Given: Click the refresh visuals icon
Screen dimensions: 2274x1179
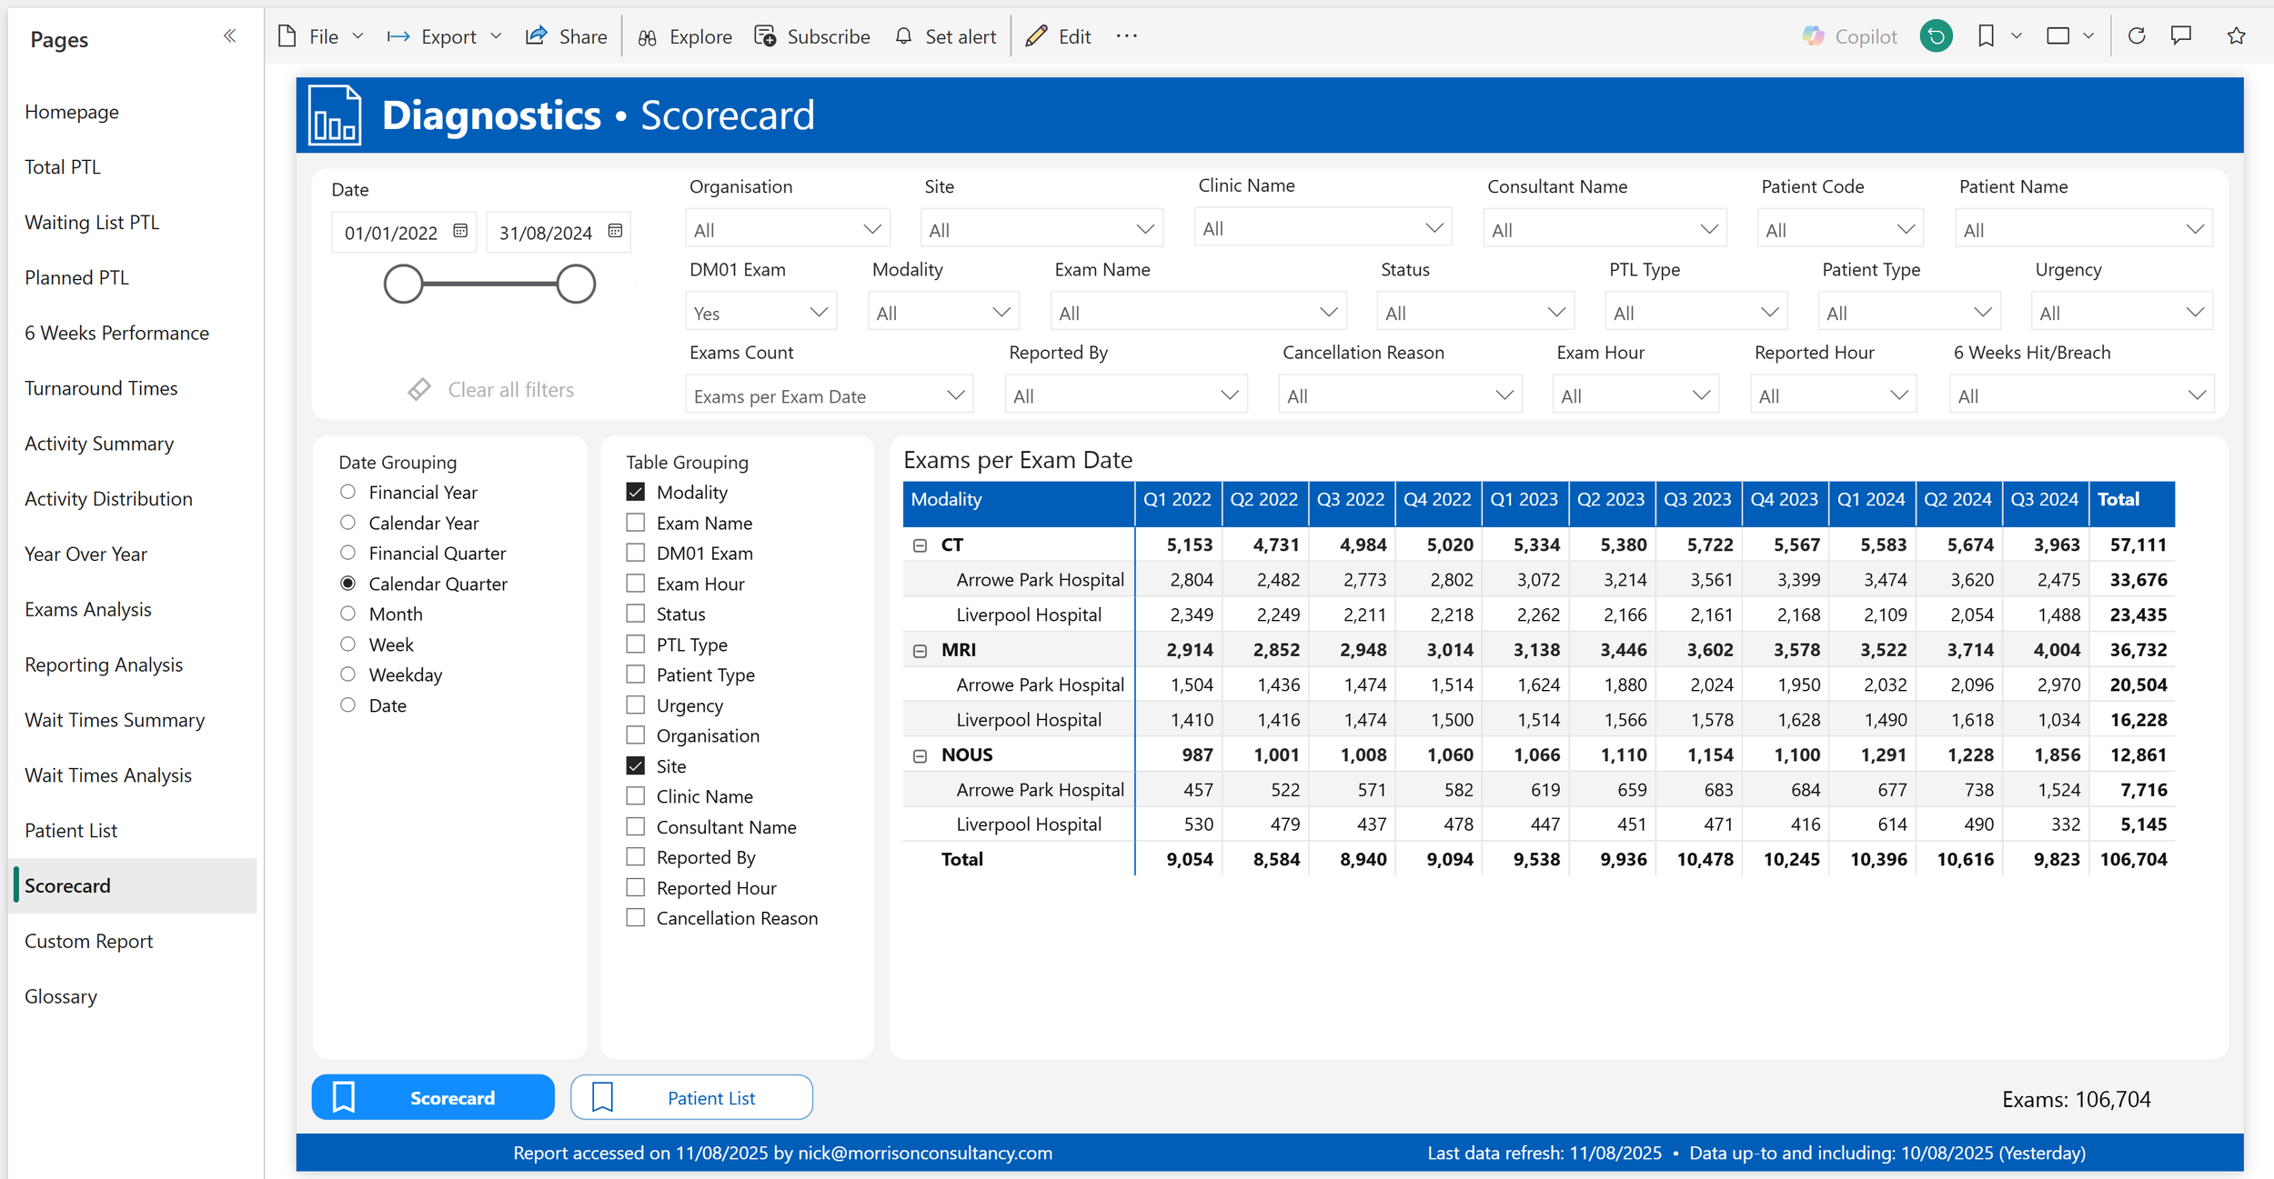Looking at the screenshot, I should 2137,36.
